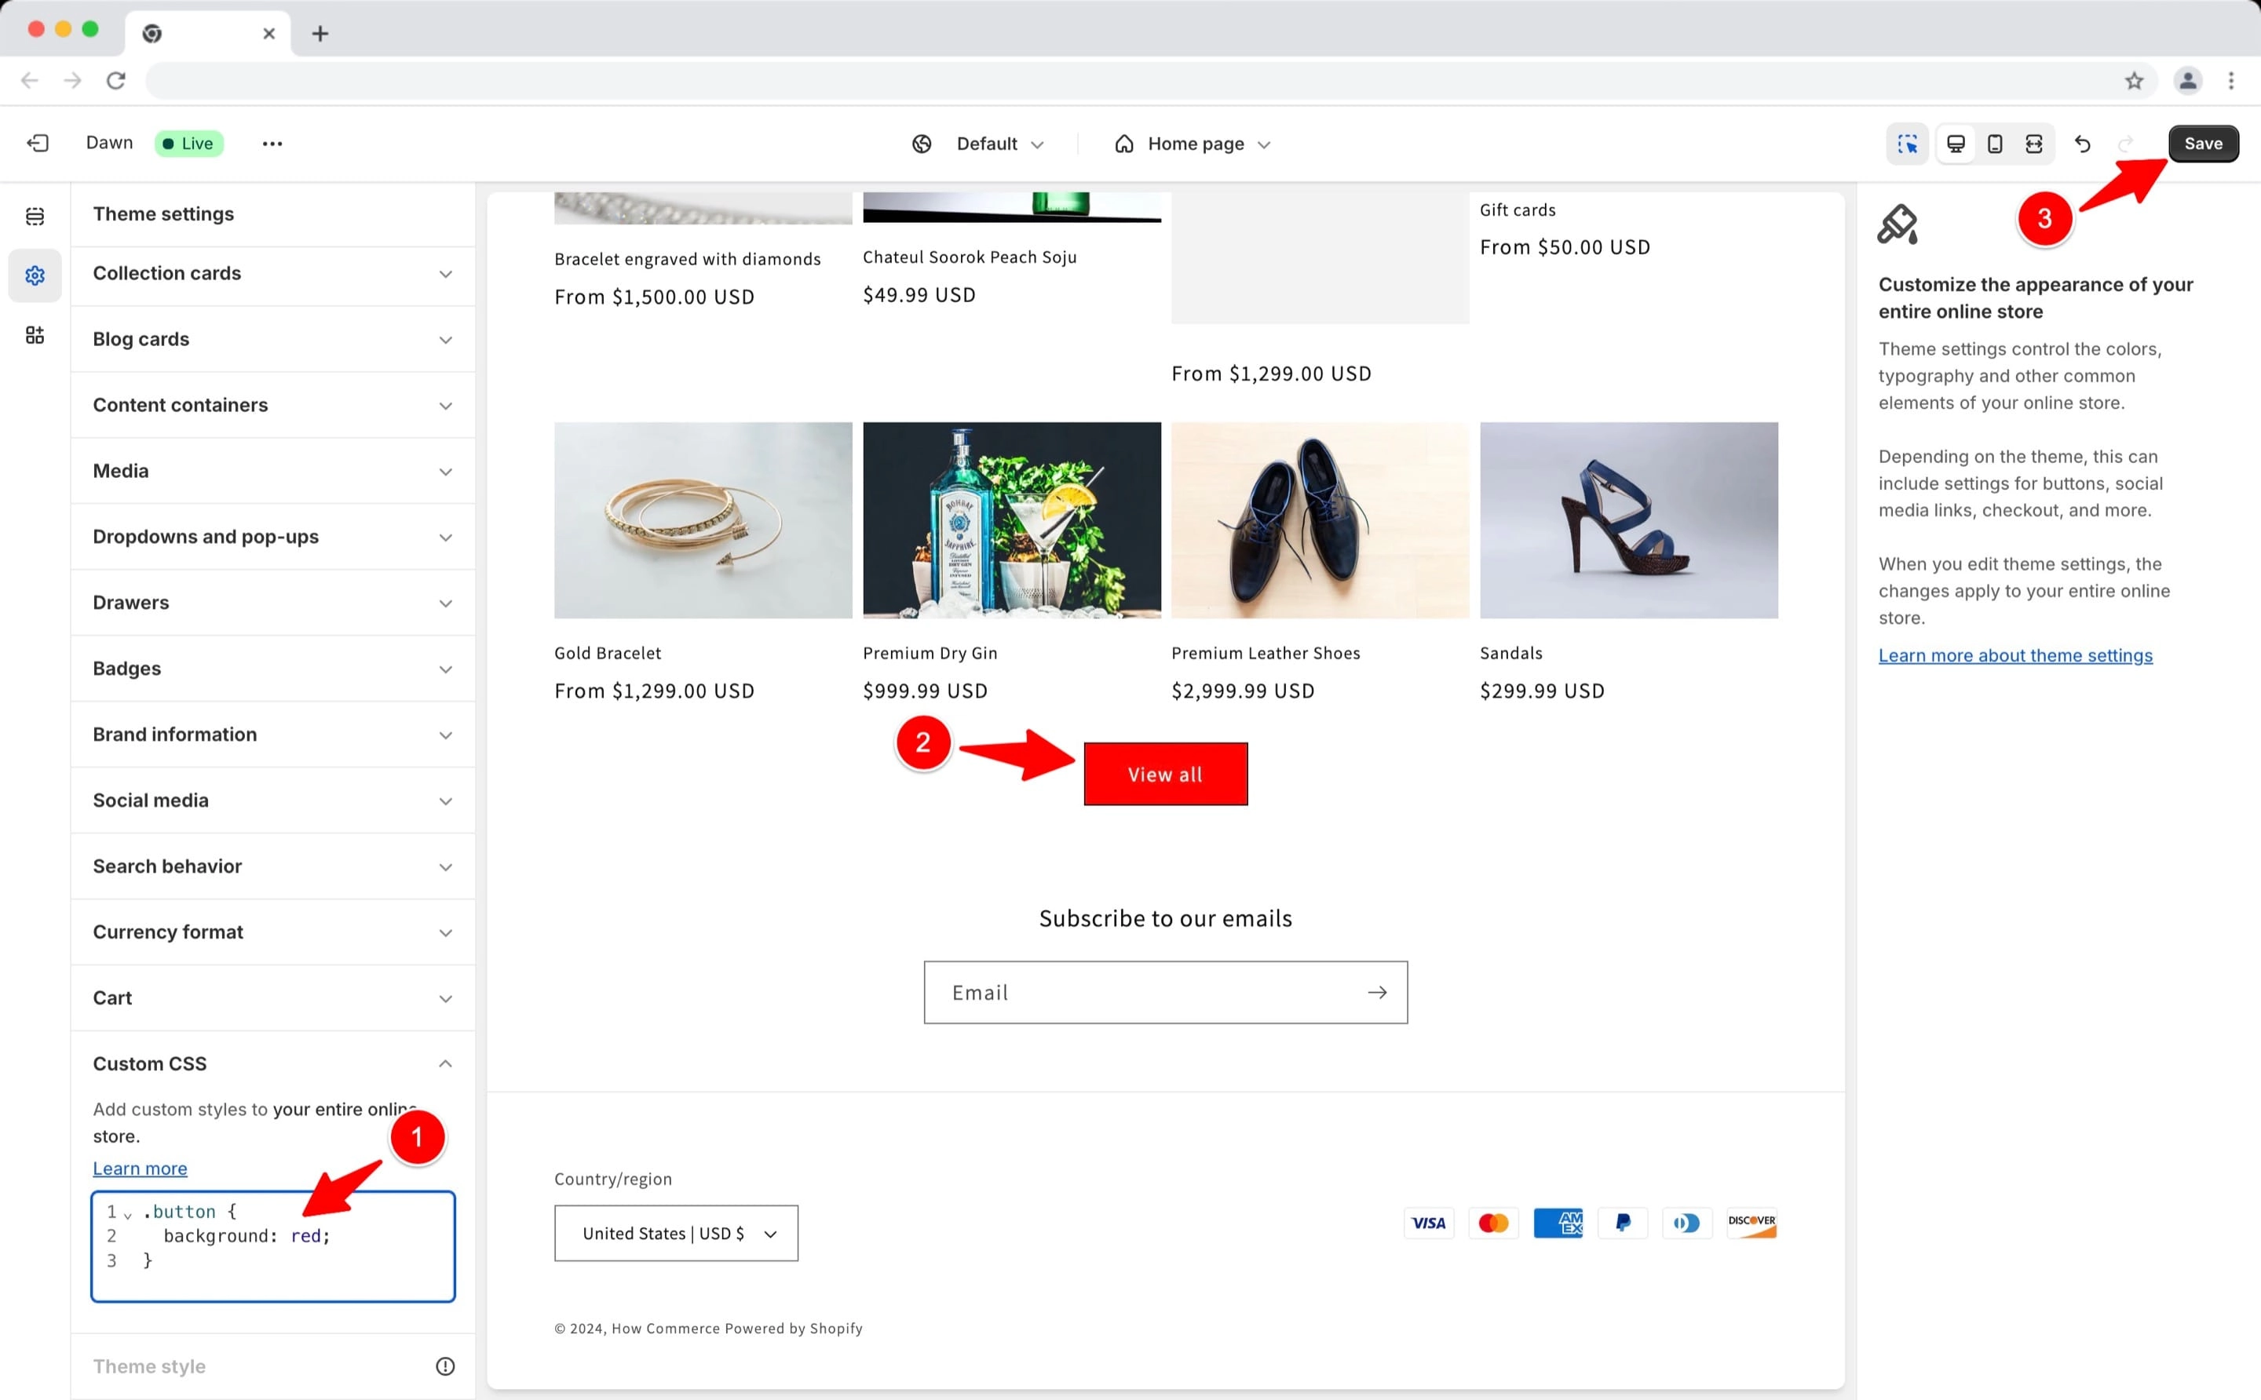Click the browser forward arrow
2261x1400 pixels.
coord(72,81)
